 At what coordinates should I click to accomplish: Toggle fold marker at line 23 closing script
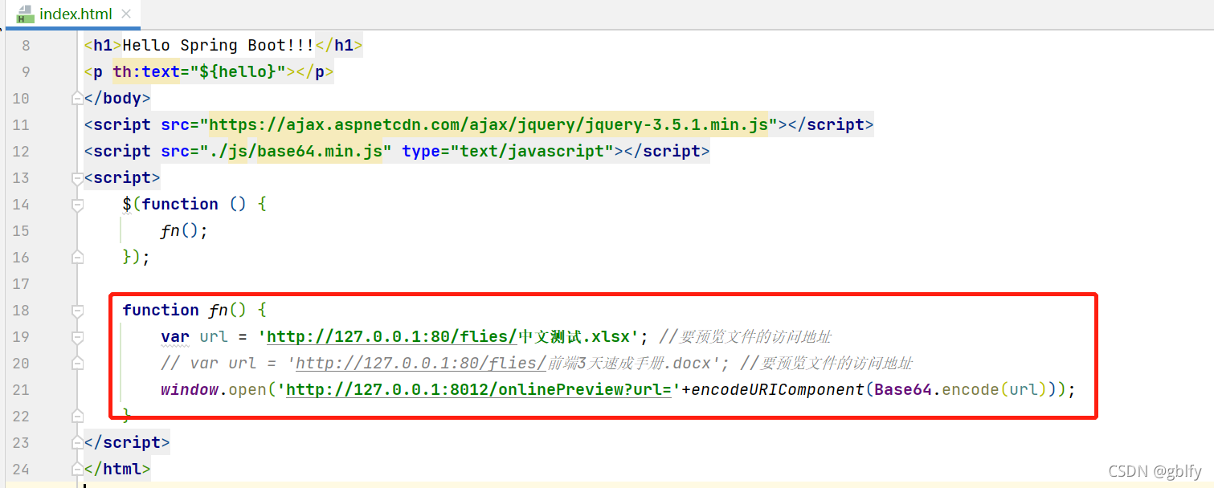click(x=77, y=443)
